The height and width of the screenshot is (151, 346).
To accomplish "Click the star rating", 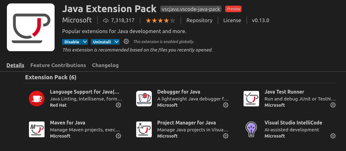I will tap(160, 21).
